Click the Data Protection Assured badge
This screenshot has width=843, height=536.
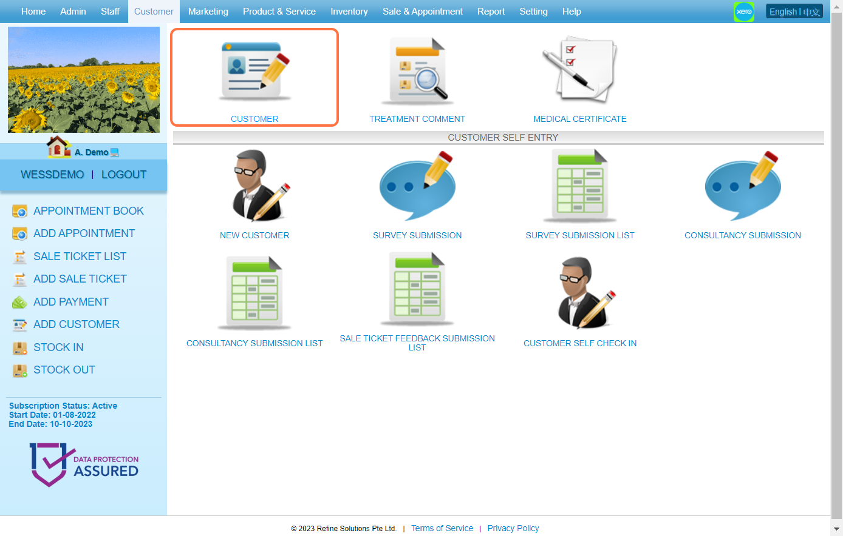pyautogui.click(x=84, y=464)
